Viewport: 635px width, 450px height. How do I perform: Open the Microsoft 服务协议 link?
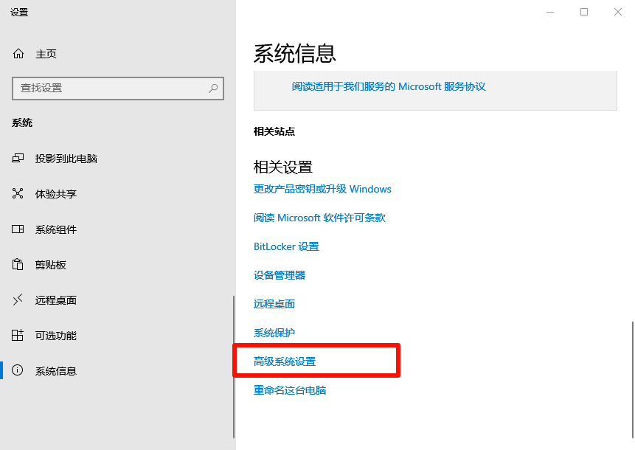tap(389, 86)
